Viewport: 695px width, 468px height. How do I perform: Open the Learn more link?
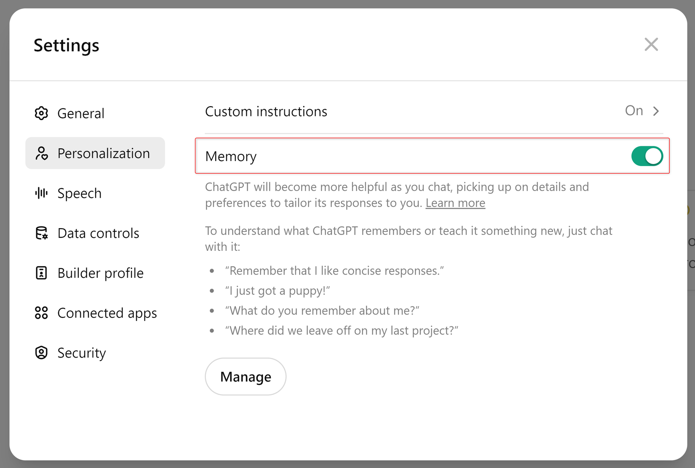pyautogui.click(x=455, y=203)
